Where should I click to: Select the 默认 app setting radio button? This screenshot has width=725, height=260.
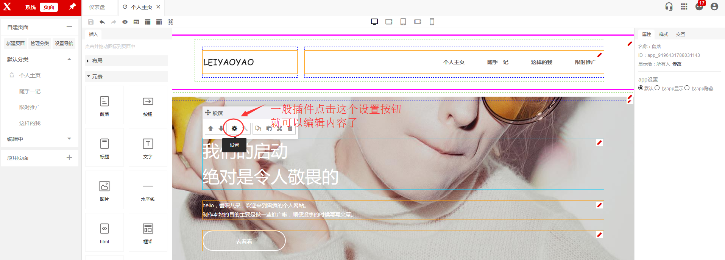tap(641, 88)
